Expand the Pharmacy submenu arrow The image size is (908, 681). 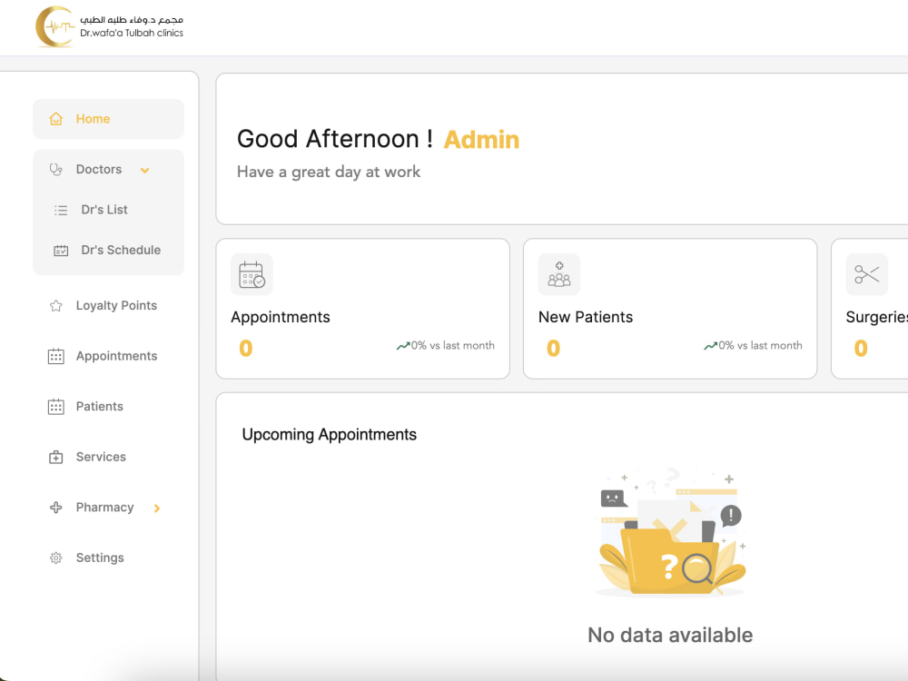tap(157, 508)
